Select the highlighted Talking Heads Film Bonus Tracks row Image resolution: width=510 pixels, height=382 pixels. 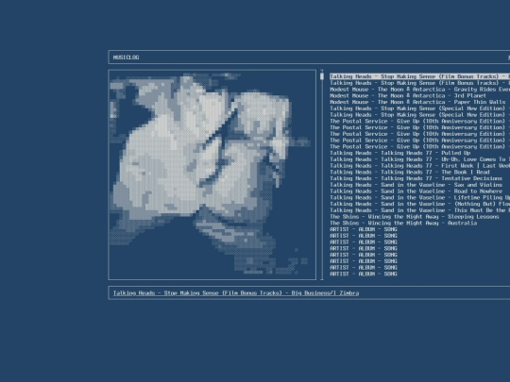pos(419,76)
